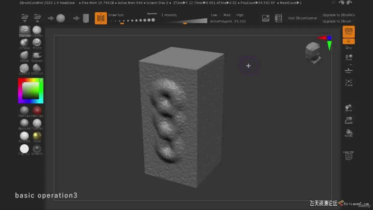373x210 pixels.
Task: Click Upgrade to ZBrush link
Action: coord(337,21)
